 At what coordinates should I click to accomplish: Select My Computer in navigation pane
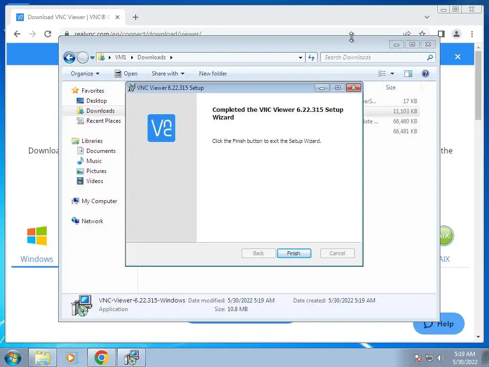coord(95,201)
